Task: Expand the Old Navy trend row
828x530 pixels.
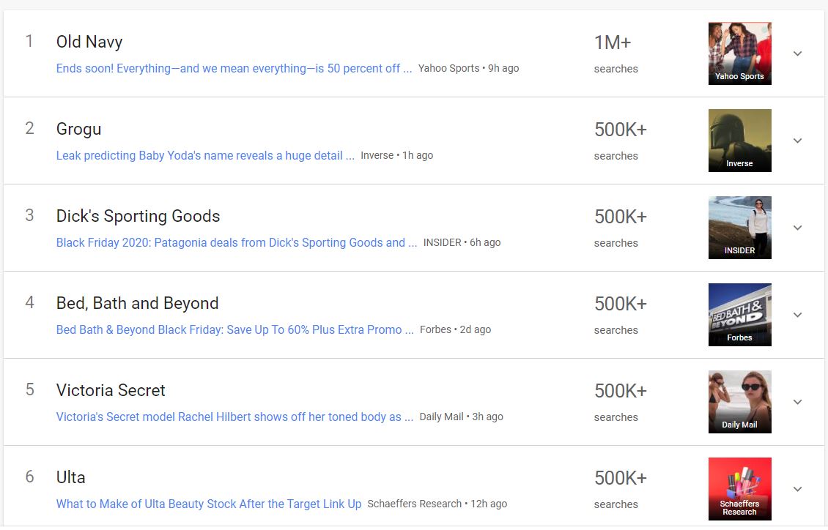Action: [797, 53]
